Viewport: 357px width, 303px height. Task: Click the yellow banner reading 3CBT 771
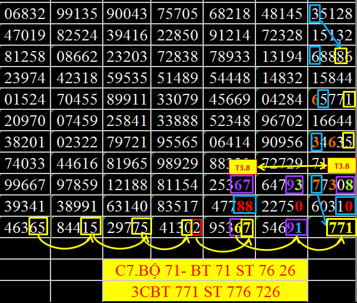(205, 292)
